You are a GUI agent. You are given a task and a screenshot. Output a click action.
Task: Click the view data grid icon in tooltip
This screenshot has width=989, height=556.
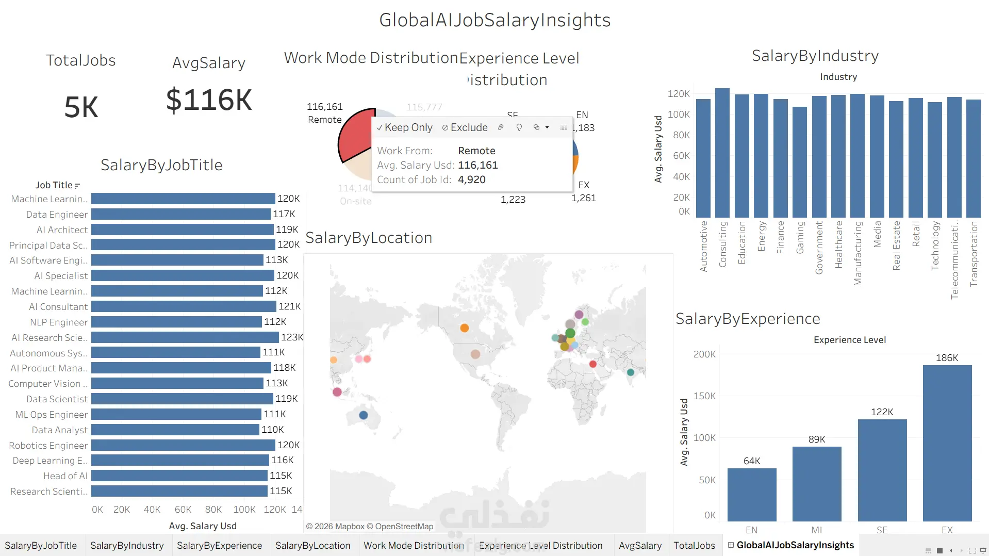point(564,127)
